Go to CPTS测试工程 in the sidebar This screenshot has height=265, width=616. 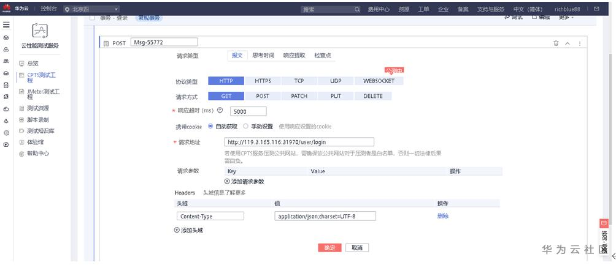click(40, 77)
